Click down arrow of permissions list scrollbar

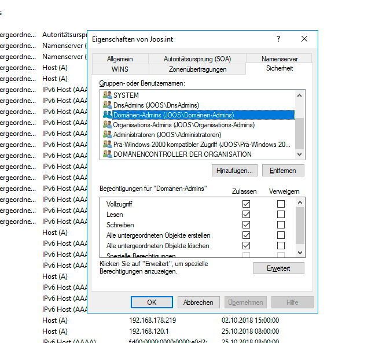[x=300, y=252]
